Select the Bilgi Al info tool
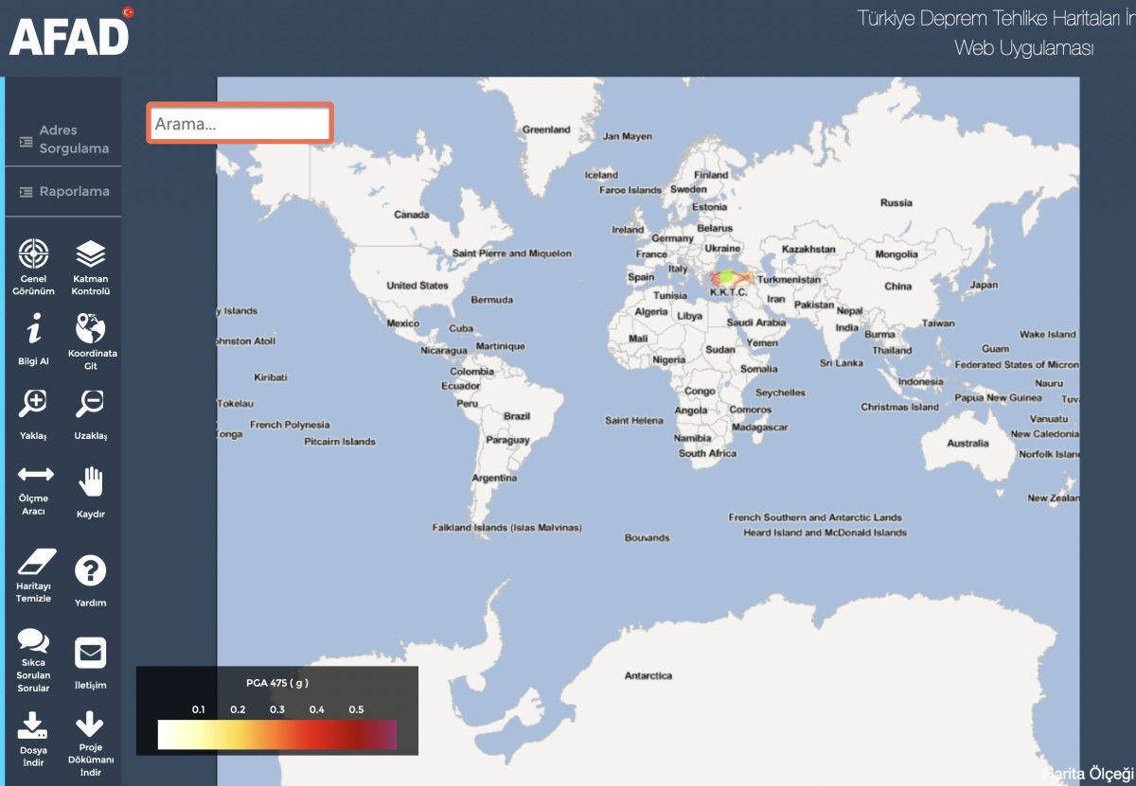The width and height of the screenshot is (1136, 786). pos(34,330)
